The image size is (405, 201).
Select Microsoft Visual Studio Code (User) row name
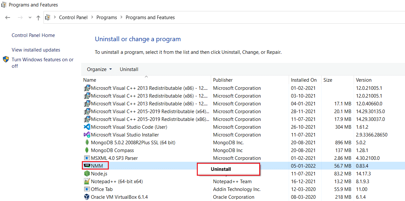tap(129, 127)
